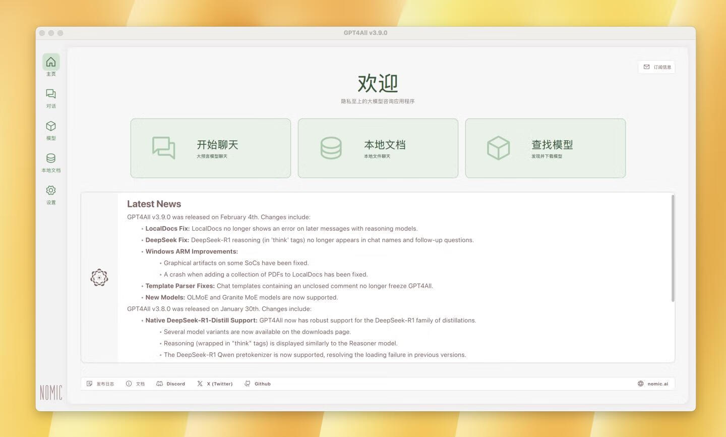Viewport: 726px width, 437px height.
Task: Open the 设置 settings gear icon
Action: [51, 190]
